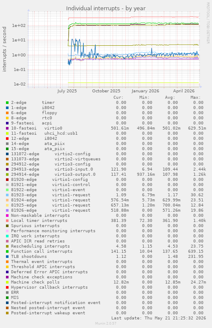Click the Hypervisor callback interrupts label
This screenshot has width=212, height=328.
pyautogui.click(x=49, y=287)
